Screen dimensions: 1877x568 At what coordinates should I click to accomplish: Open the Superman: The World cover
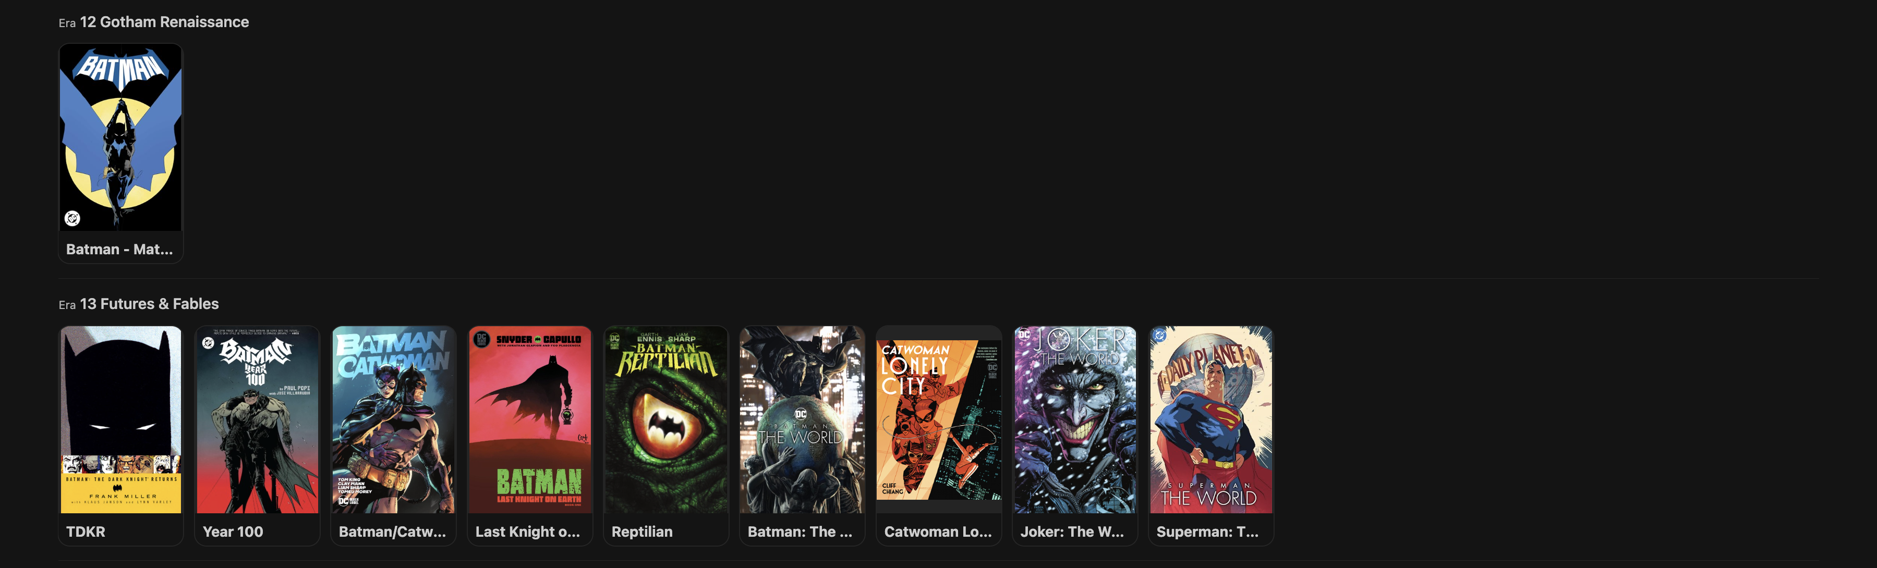click(x=1211, y=419)
